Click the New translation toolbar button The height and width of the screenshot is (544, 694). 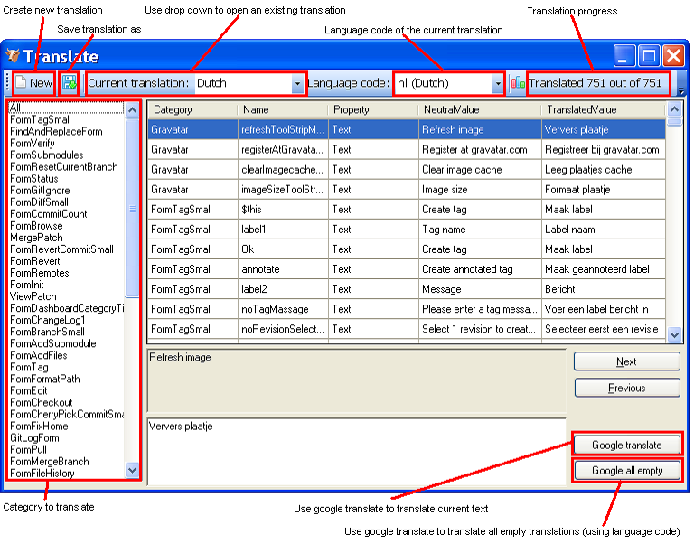point(34,83)
